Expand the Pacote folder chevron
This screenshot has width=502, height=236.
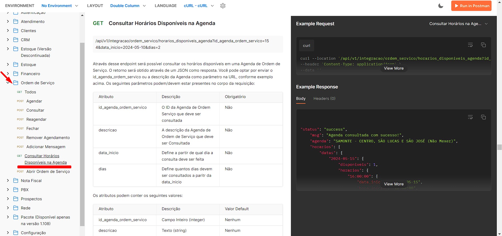[x=8, y=217]
